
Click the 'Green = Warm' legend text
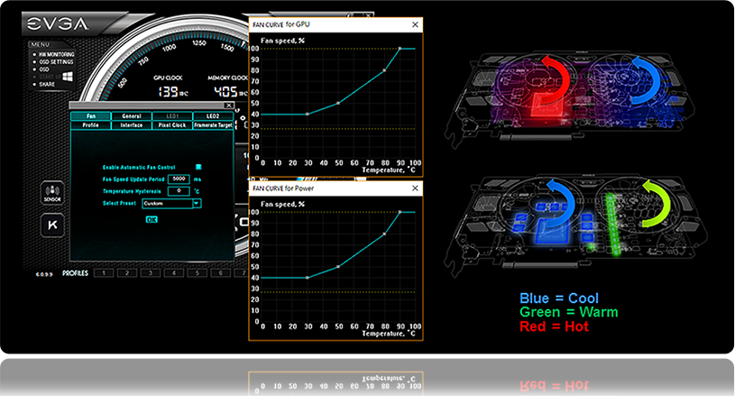tap(568, 312)
